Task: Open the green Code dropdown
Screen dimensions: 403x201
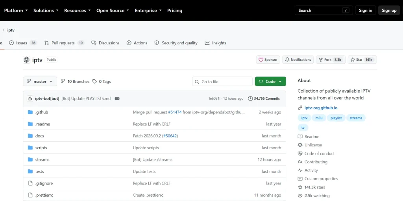Action: point(270,82)
